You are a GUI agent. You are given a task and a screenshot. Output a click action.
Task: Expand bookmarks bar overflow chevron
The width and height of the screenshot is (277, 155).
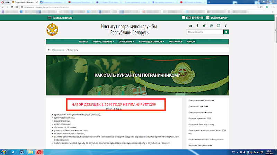273,12
